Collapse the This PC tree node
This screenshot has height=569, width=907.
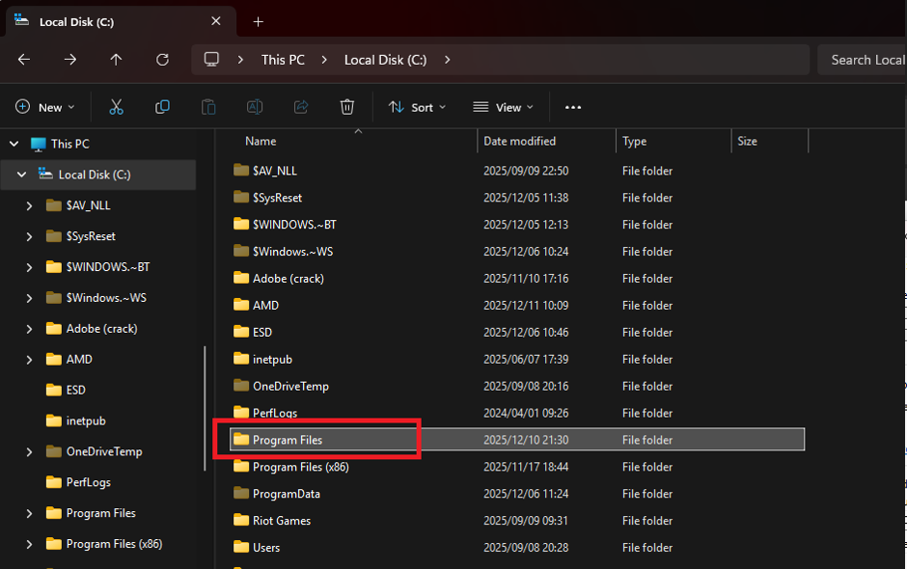tap(14, 144)
